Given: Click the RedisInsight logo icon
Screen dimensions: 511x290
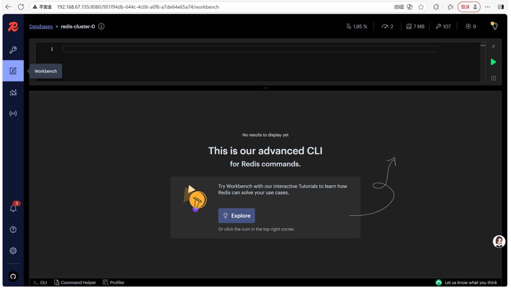Looking at the screenshot, I should click(x=13, y=26).
